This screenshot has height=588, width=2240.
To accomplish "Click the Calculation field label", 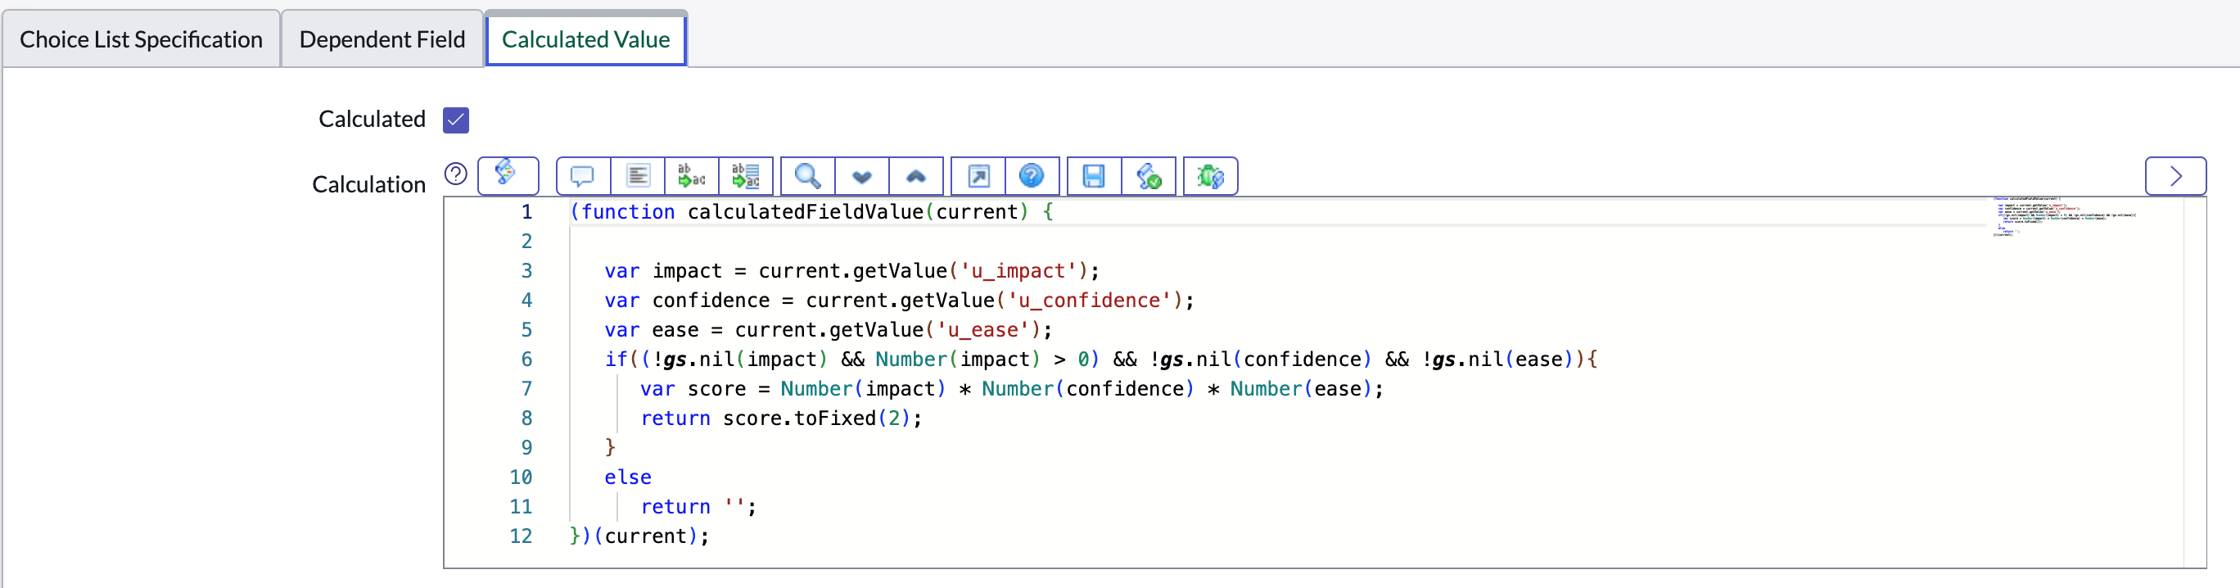I will point(368,184).
